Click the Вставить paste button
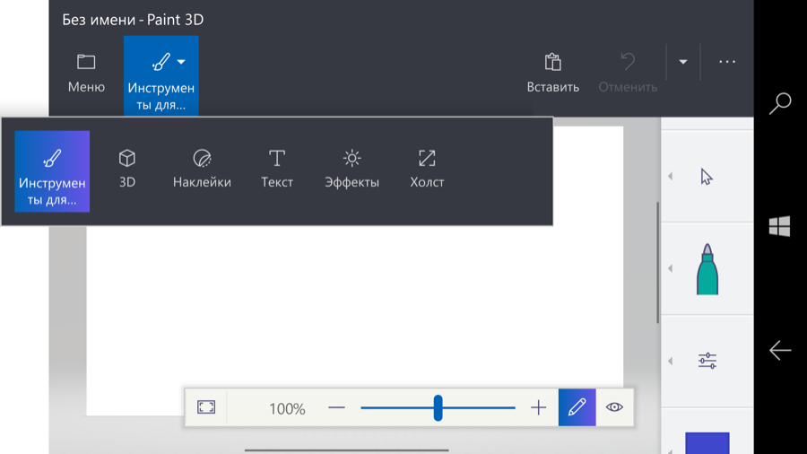This screenshot has width=807, height=454. pyautogui.click(x=552, y=74)
